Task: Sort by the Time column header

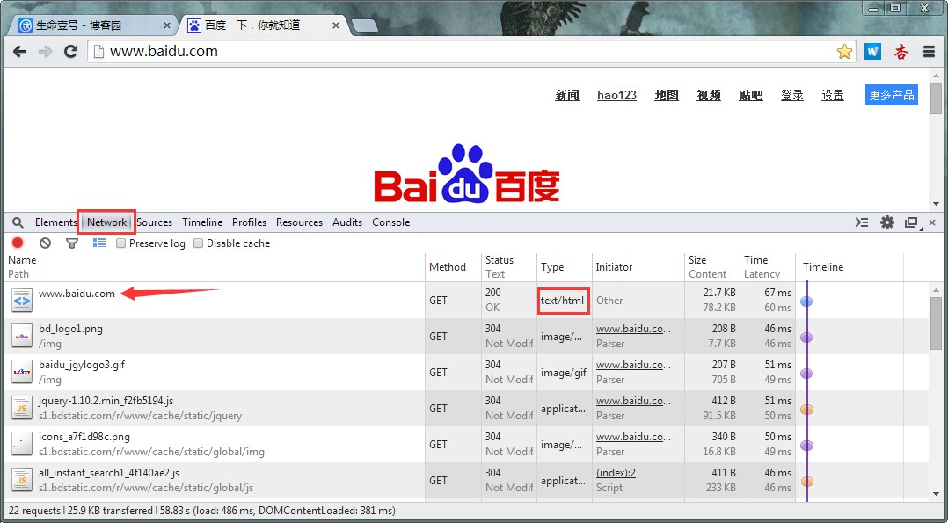Action: point(767,266)
